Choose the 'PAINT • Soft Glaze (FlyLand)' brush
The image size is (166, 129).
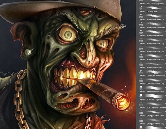(152, 4)
